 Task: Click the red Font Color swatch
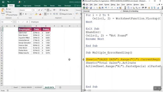40,14
